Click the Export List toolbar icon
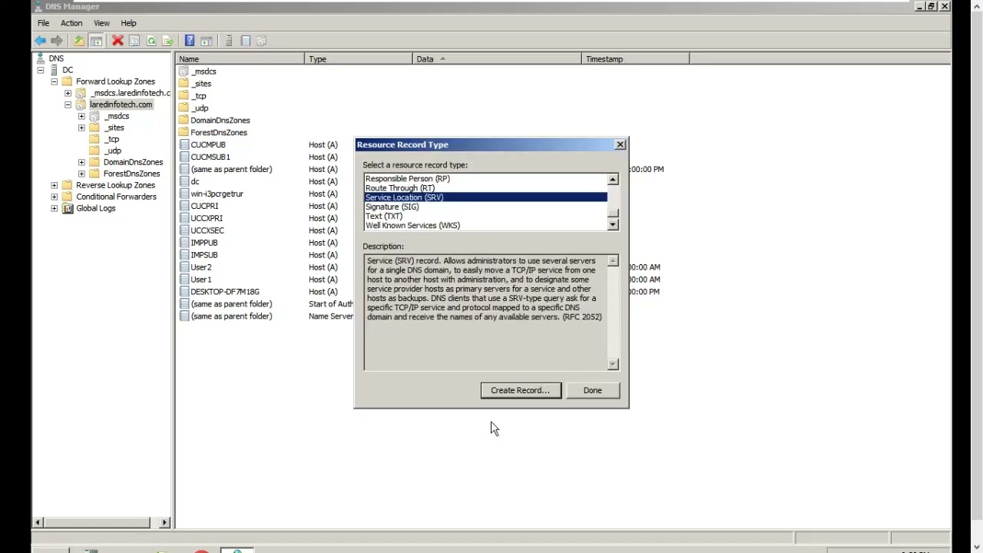This screenshot has height=553, width=983. coord(167,41)
